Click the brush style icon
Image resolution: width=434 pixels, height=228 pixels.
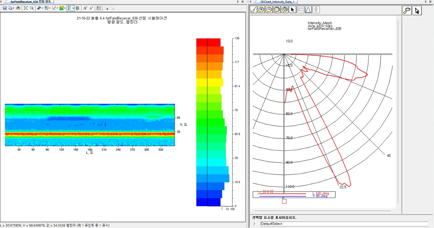[x=54, y=8]
